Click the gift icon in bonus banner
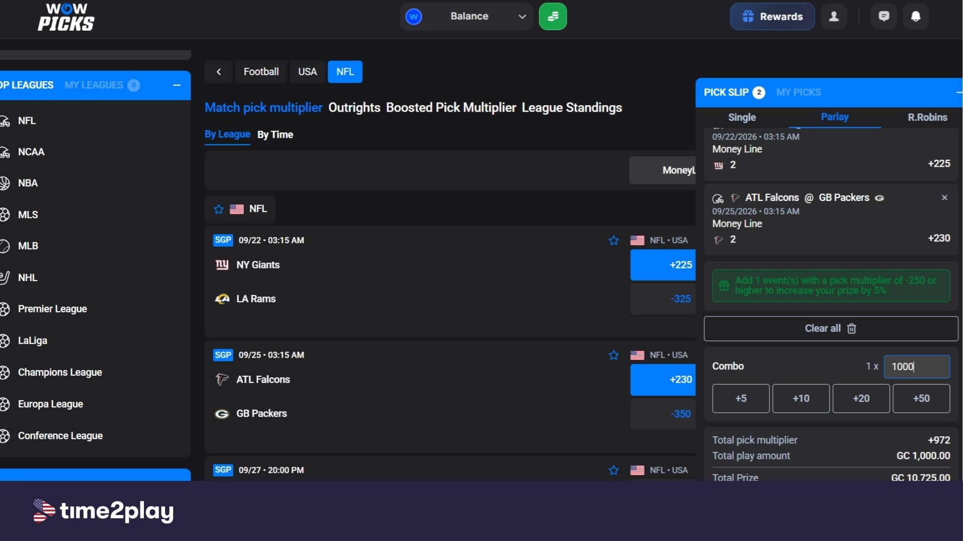Image resolution: width=963 pixels, height=541 pixels. pyautogui.click(x=724, y=286)
